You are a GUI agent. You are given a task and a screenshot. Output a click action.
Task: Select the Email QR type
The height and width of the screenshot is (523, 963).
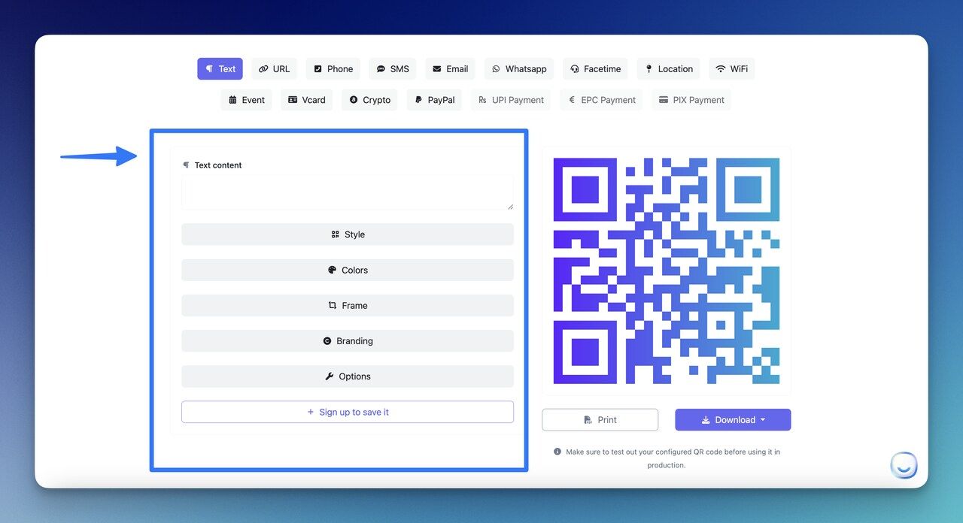click(450, 68)
